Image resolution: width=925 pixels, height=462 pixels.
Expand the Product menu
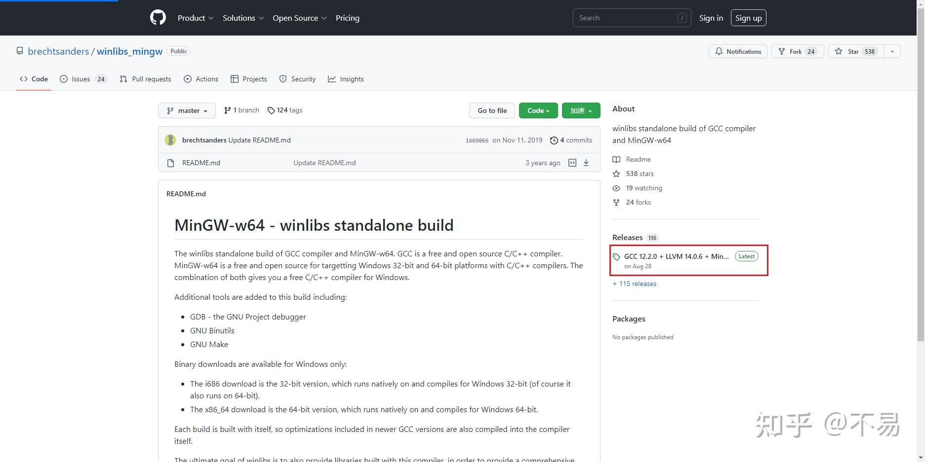[196, 18]
